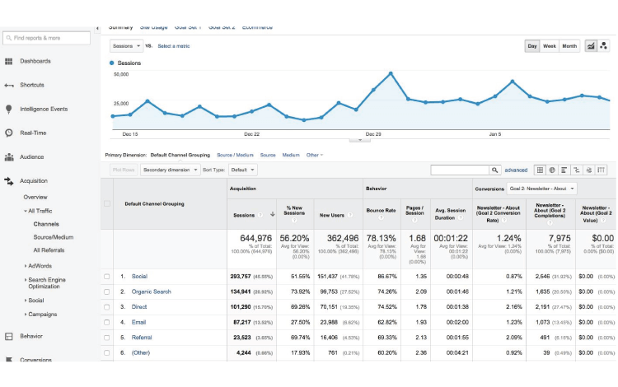Viewport: 618px width, 387px height.
Task: Collapse the sidebar with the arrow icon
Action: point(97,28)
